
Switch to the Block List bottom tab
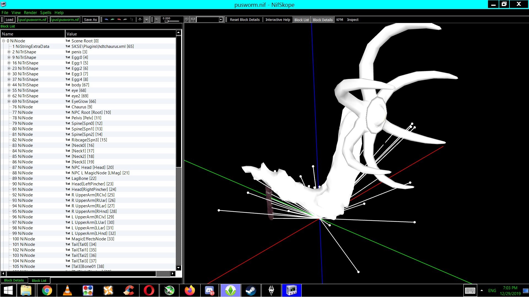(39, 280)
